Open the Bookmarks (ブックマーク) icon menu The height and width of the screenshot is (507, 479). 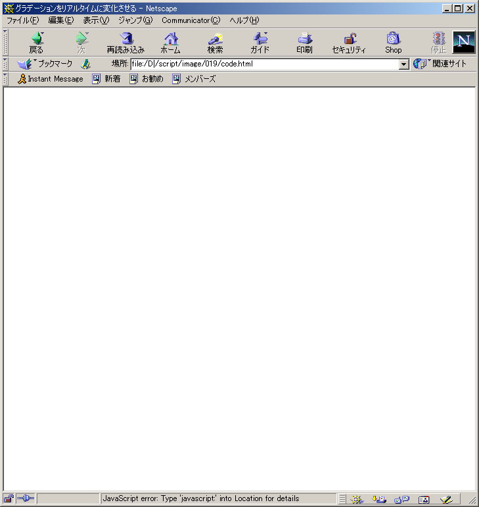pyautogui.click(x=44, y=64)
